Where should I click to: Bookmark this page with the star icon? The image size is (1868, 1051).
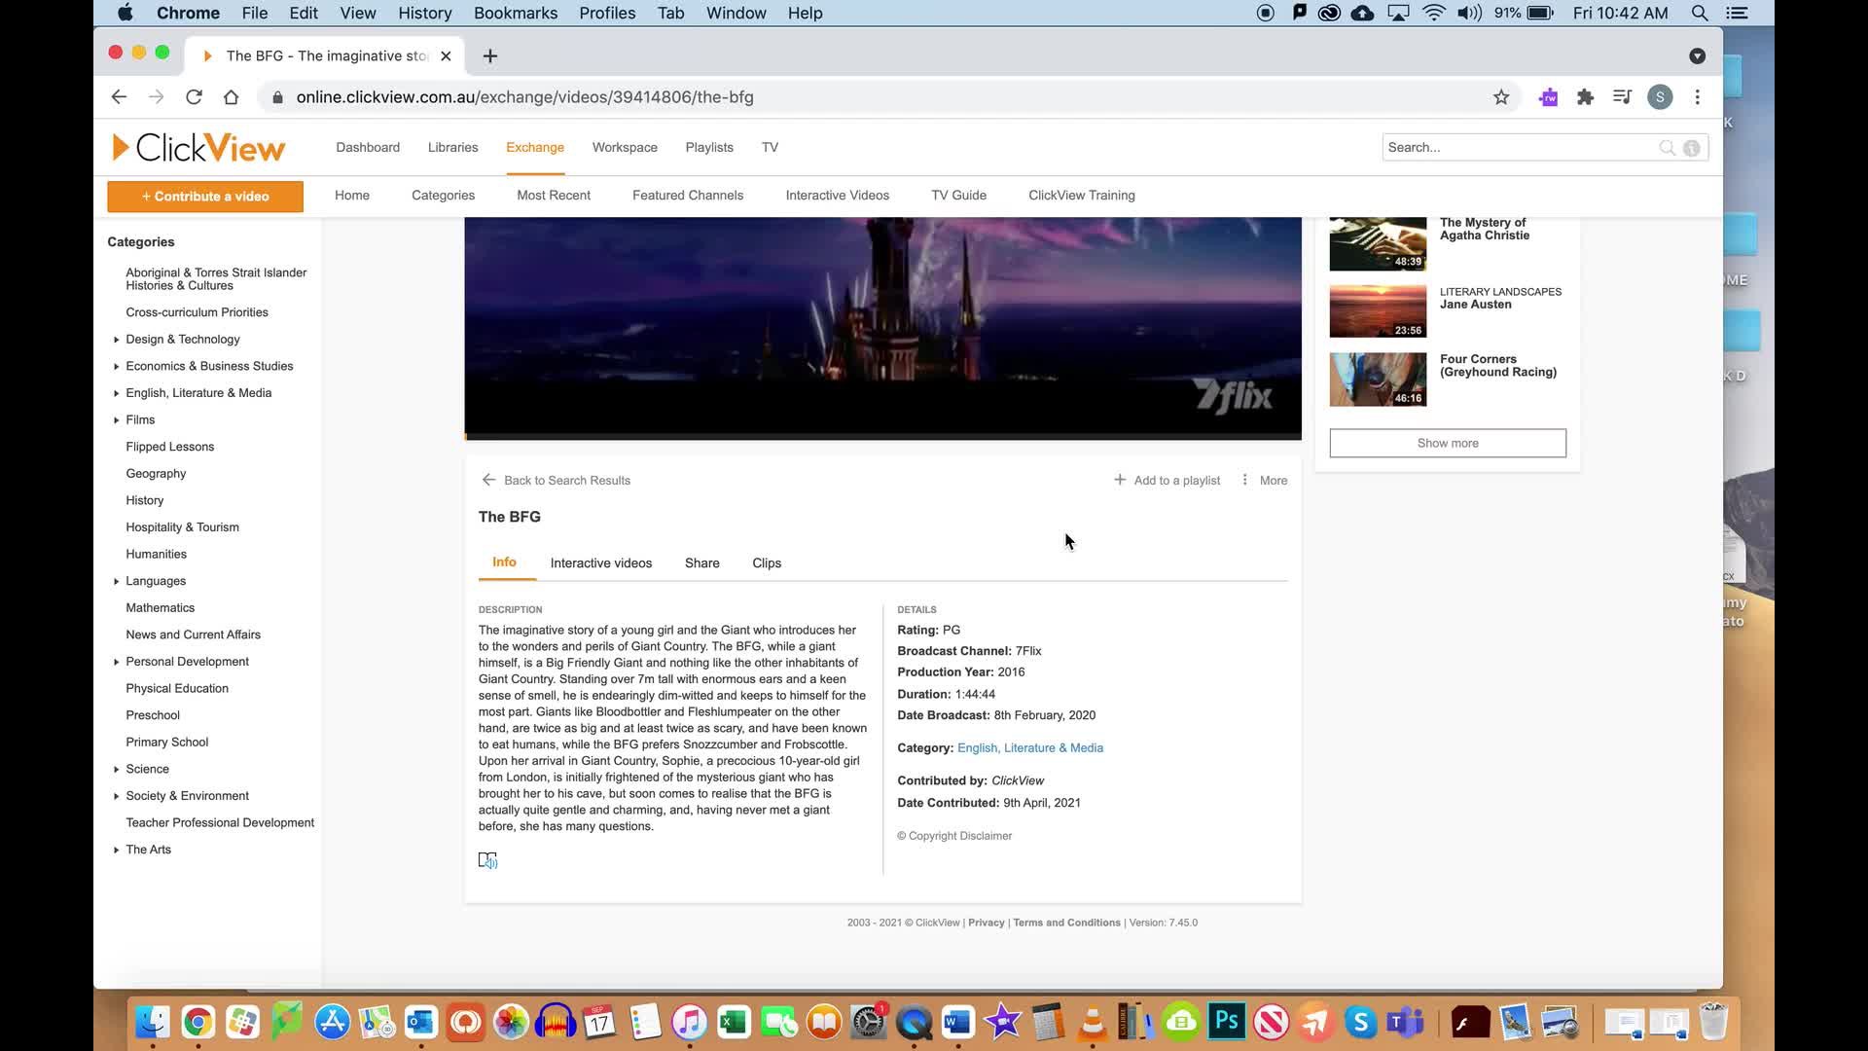(1501, 97)
